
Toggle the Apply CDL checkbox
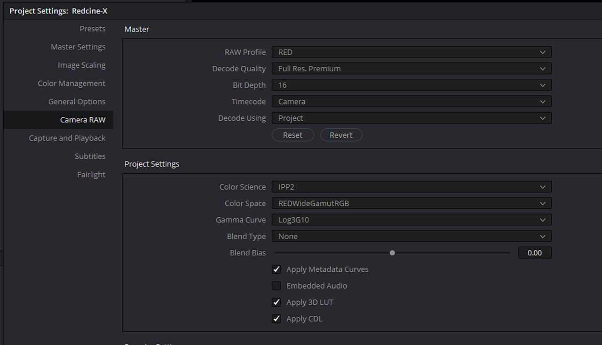[276, 319]
